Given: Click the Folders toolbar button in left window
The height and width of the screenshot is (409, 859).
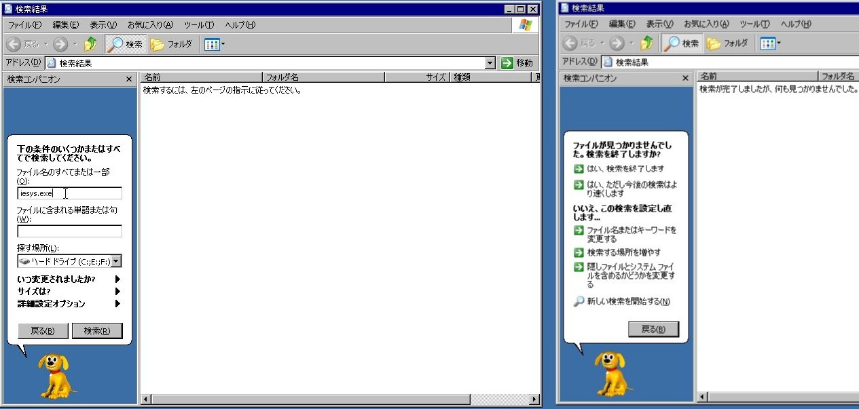Looking at the screenshot, I should [172, 44].
